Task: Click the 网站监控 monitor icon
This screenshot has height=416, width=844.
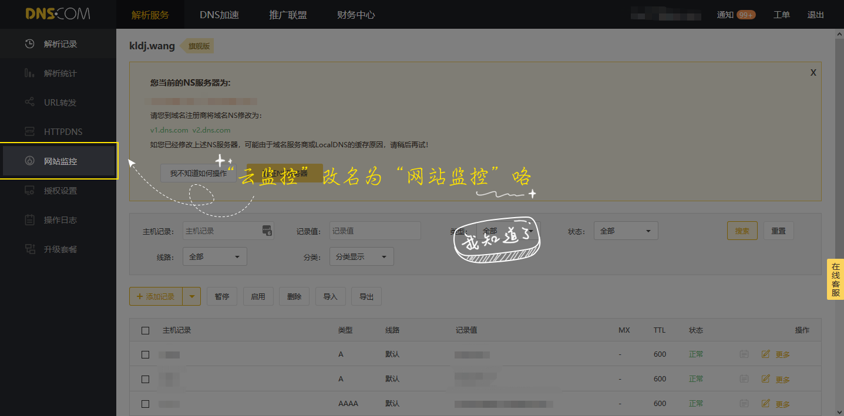Action: coord(29,161)
